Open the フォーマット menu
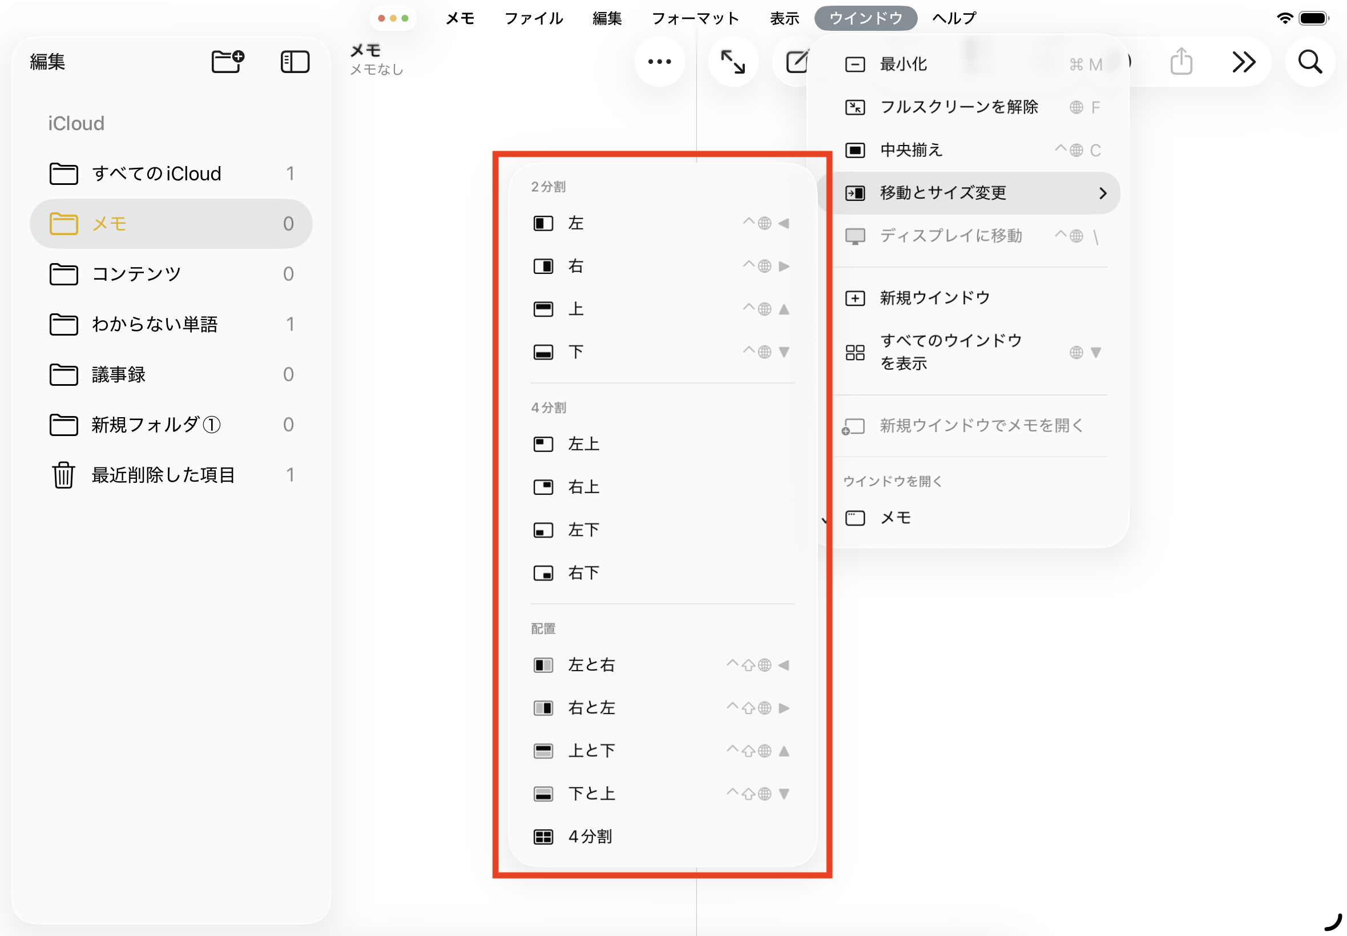The width and height of the screenshot is (1347, 936). click(695, 18)
